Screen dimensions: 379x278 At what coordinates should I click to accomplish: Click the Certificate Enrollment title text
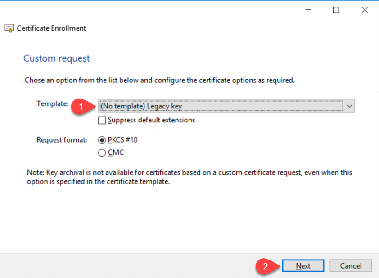[x=51, y=28]
